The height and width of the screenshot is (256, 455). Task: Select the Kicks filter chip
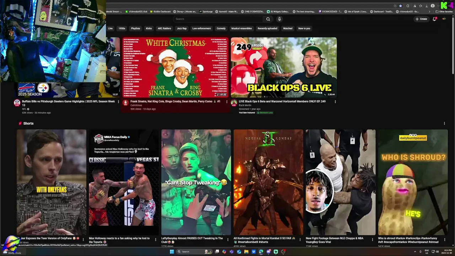(149, 28)
